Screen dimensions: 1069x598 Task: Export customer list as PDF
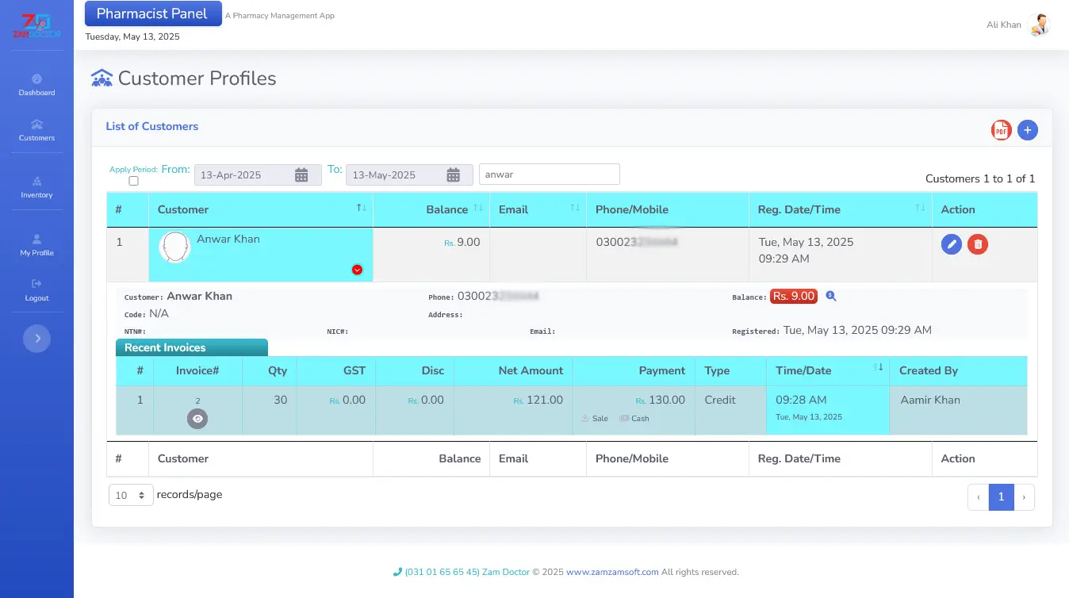(1001, 130)
